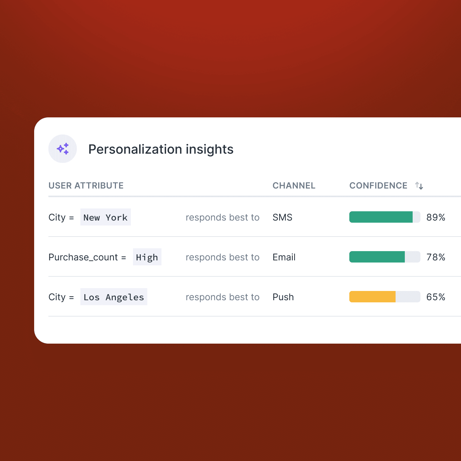The height and width of the screenshot is (461, 461).
Task: Click the yellow 65% confidence bar
Action: coord(372,297)
